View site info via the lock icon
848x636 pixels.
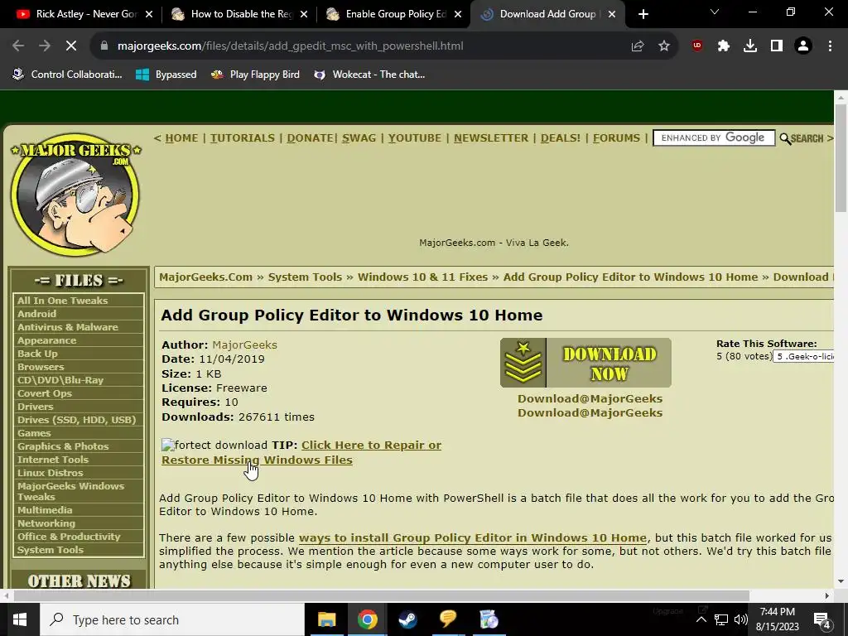pyautogui.click(x=104, y=46)
